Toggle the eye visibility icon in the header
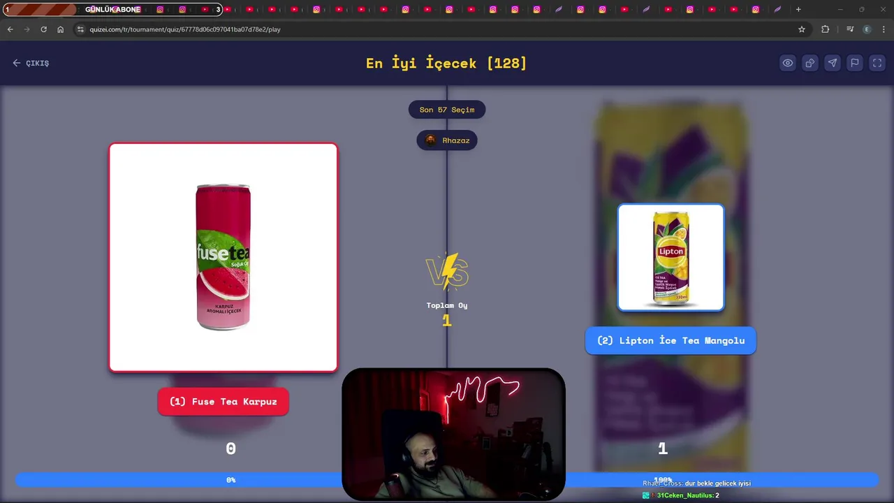This screenshot has width=894, height=503. coord(788,63)
